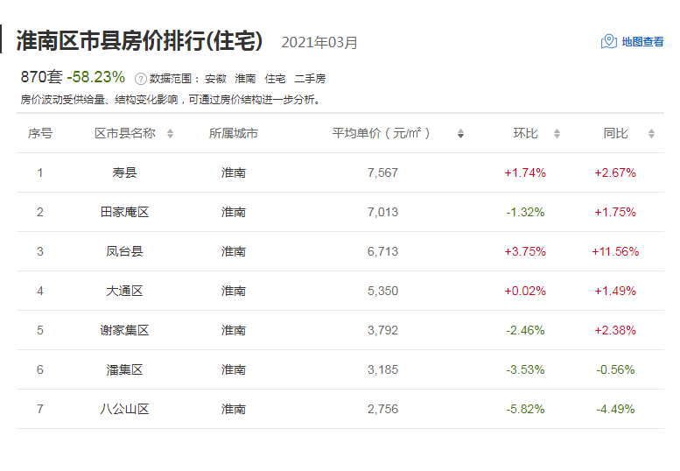This screenshot has width=680, height=471.
Task: Open the 八公山区 district entry
Action: point(124,409)
